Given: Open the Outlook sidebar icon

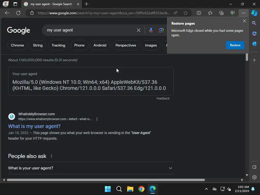Looking at the screenshot, I should [254, 44].
